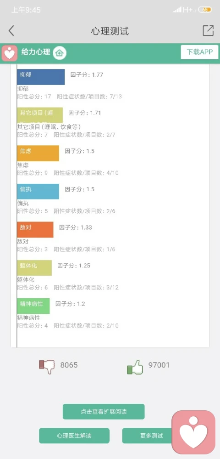Image resolution: width=220 pixels, height=459 pixels.
Task: Tap the share icon at top right
Action: (x=208, y=30)
